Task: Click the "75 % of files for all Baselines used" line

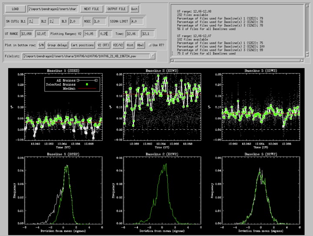Action: coord(206,54)
